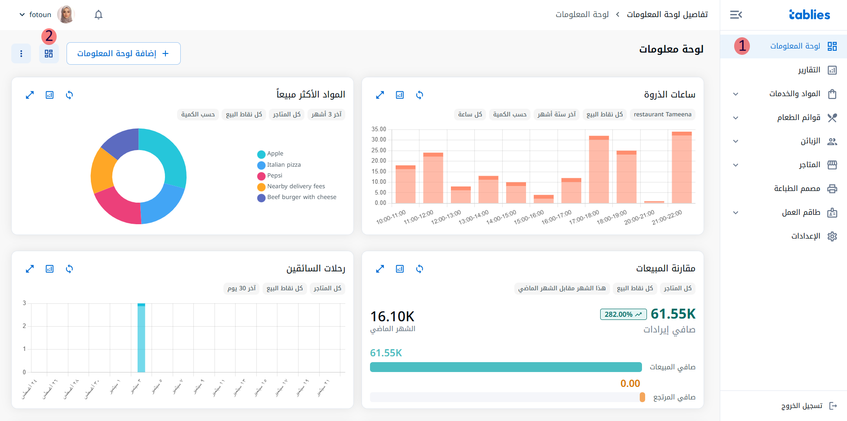This screenshot has width=847, height=421.
Task: Expand the المتاجر sidebar chevron
Action: pos(736,165)
